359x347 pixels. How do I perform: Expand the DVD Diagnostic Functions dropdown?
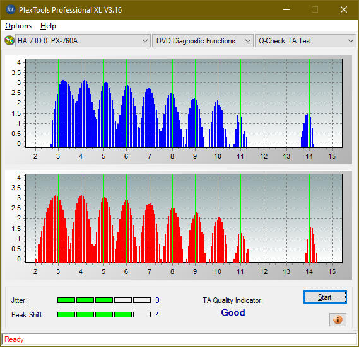pyautogui.click(x=203, y=41)
